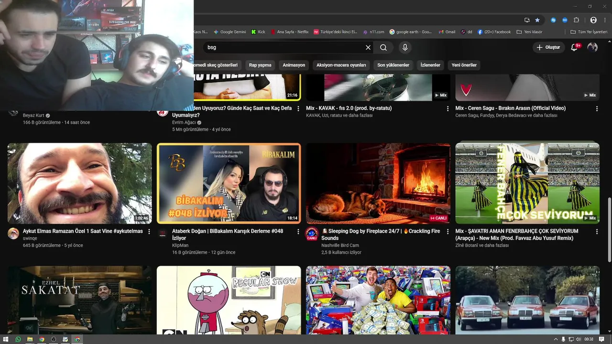Select the Rap yapma filter chip
Screen dimensions: 612x344
point(260,65)
